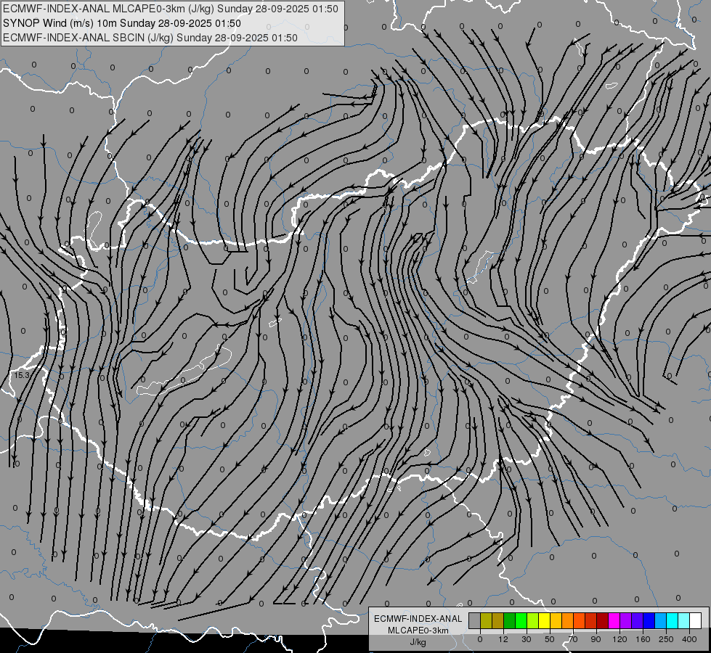The image size is (711, 653).
Task: Click the MLCAPE0-3km title line
Action: tap(171, 9)
